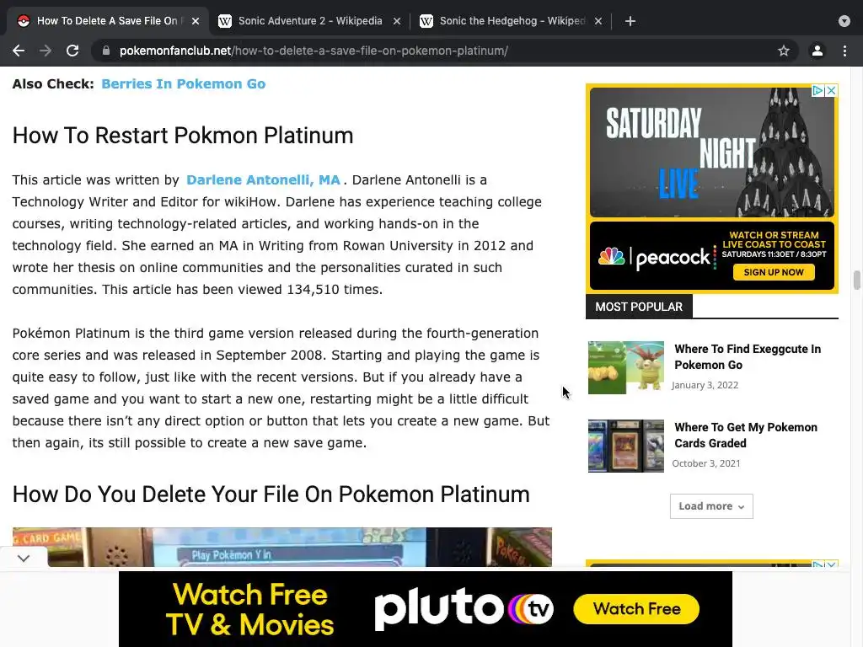Click the 'October 3, 2021' date text
This screenshot has width=863, height=647.
[706, 463]
